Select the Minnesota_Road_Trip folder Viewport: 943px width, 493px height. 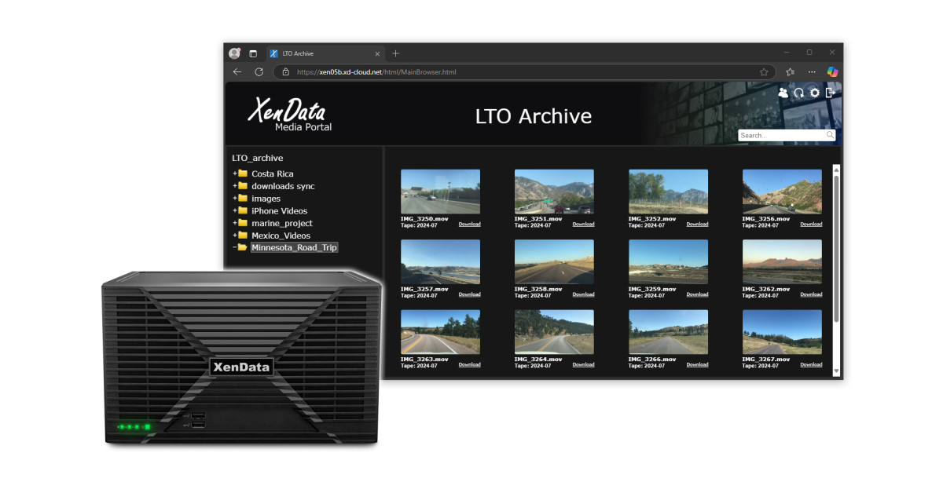click(x=294, y=247)
